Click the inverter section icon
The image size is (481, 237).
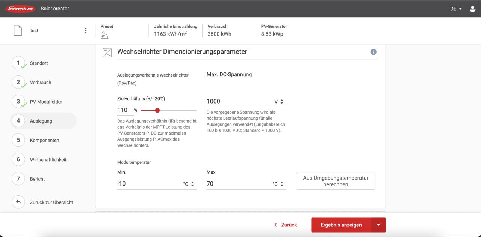click(107, 52)
